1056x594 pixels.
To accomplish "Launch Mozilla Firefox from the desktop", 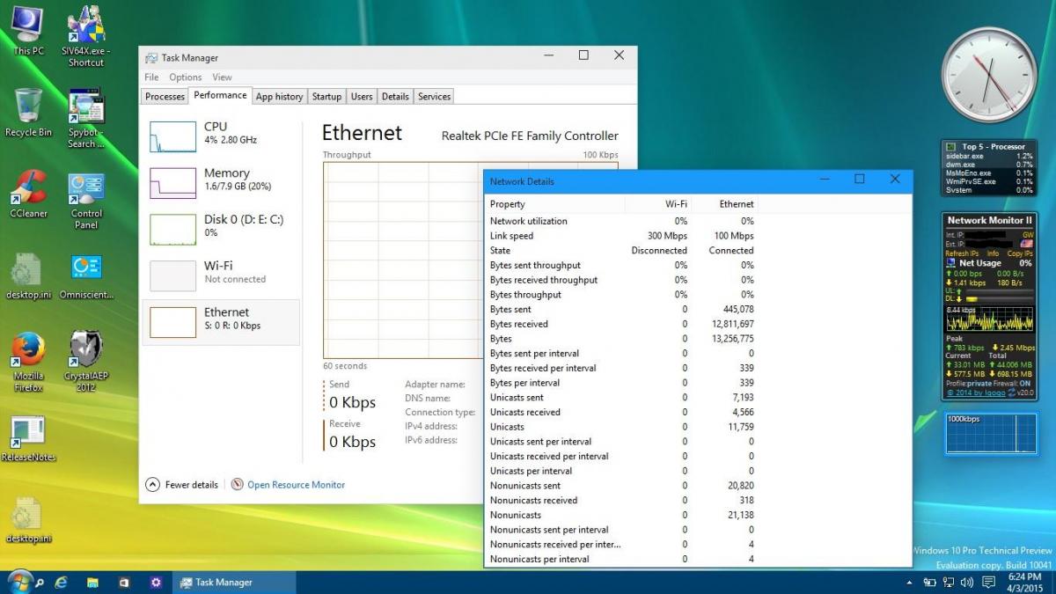I will click(28, 362).
